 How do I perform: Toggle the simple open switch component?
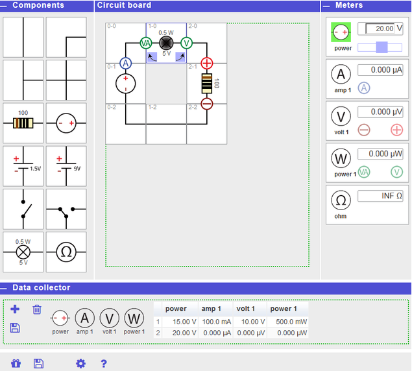click(x=23, y=209)
